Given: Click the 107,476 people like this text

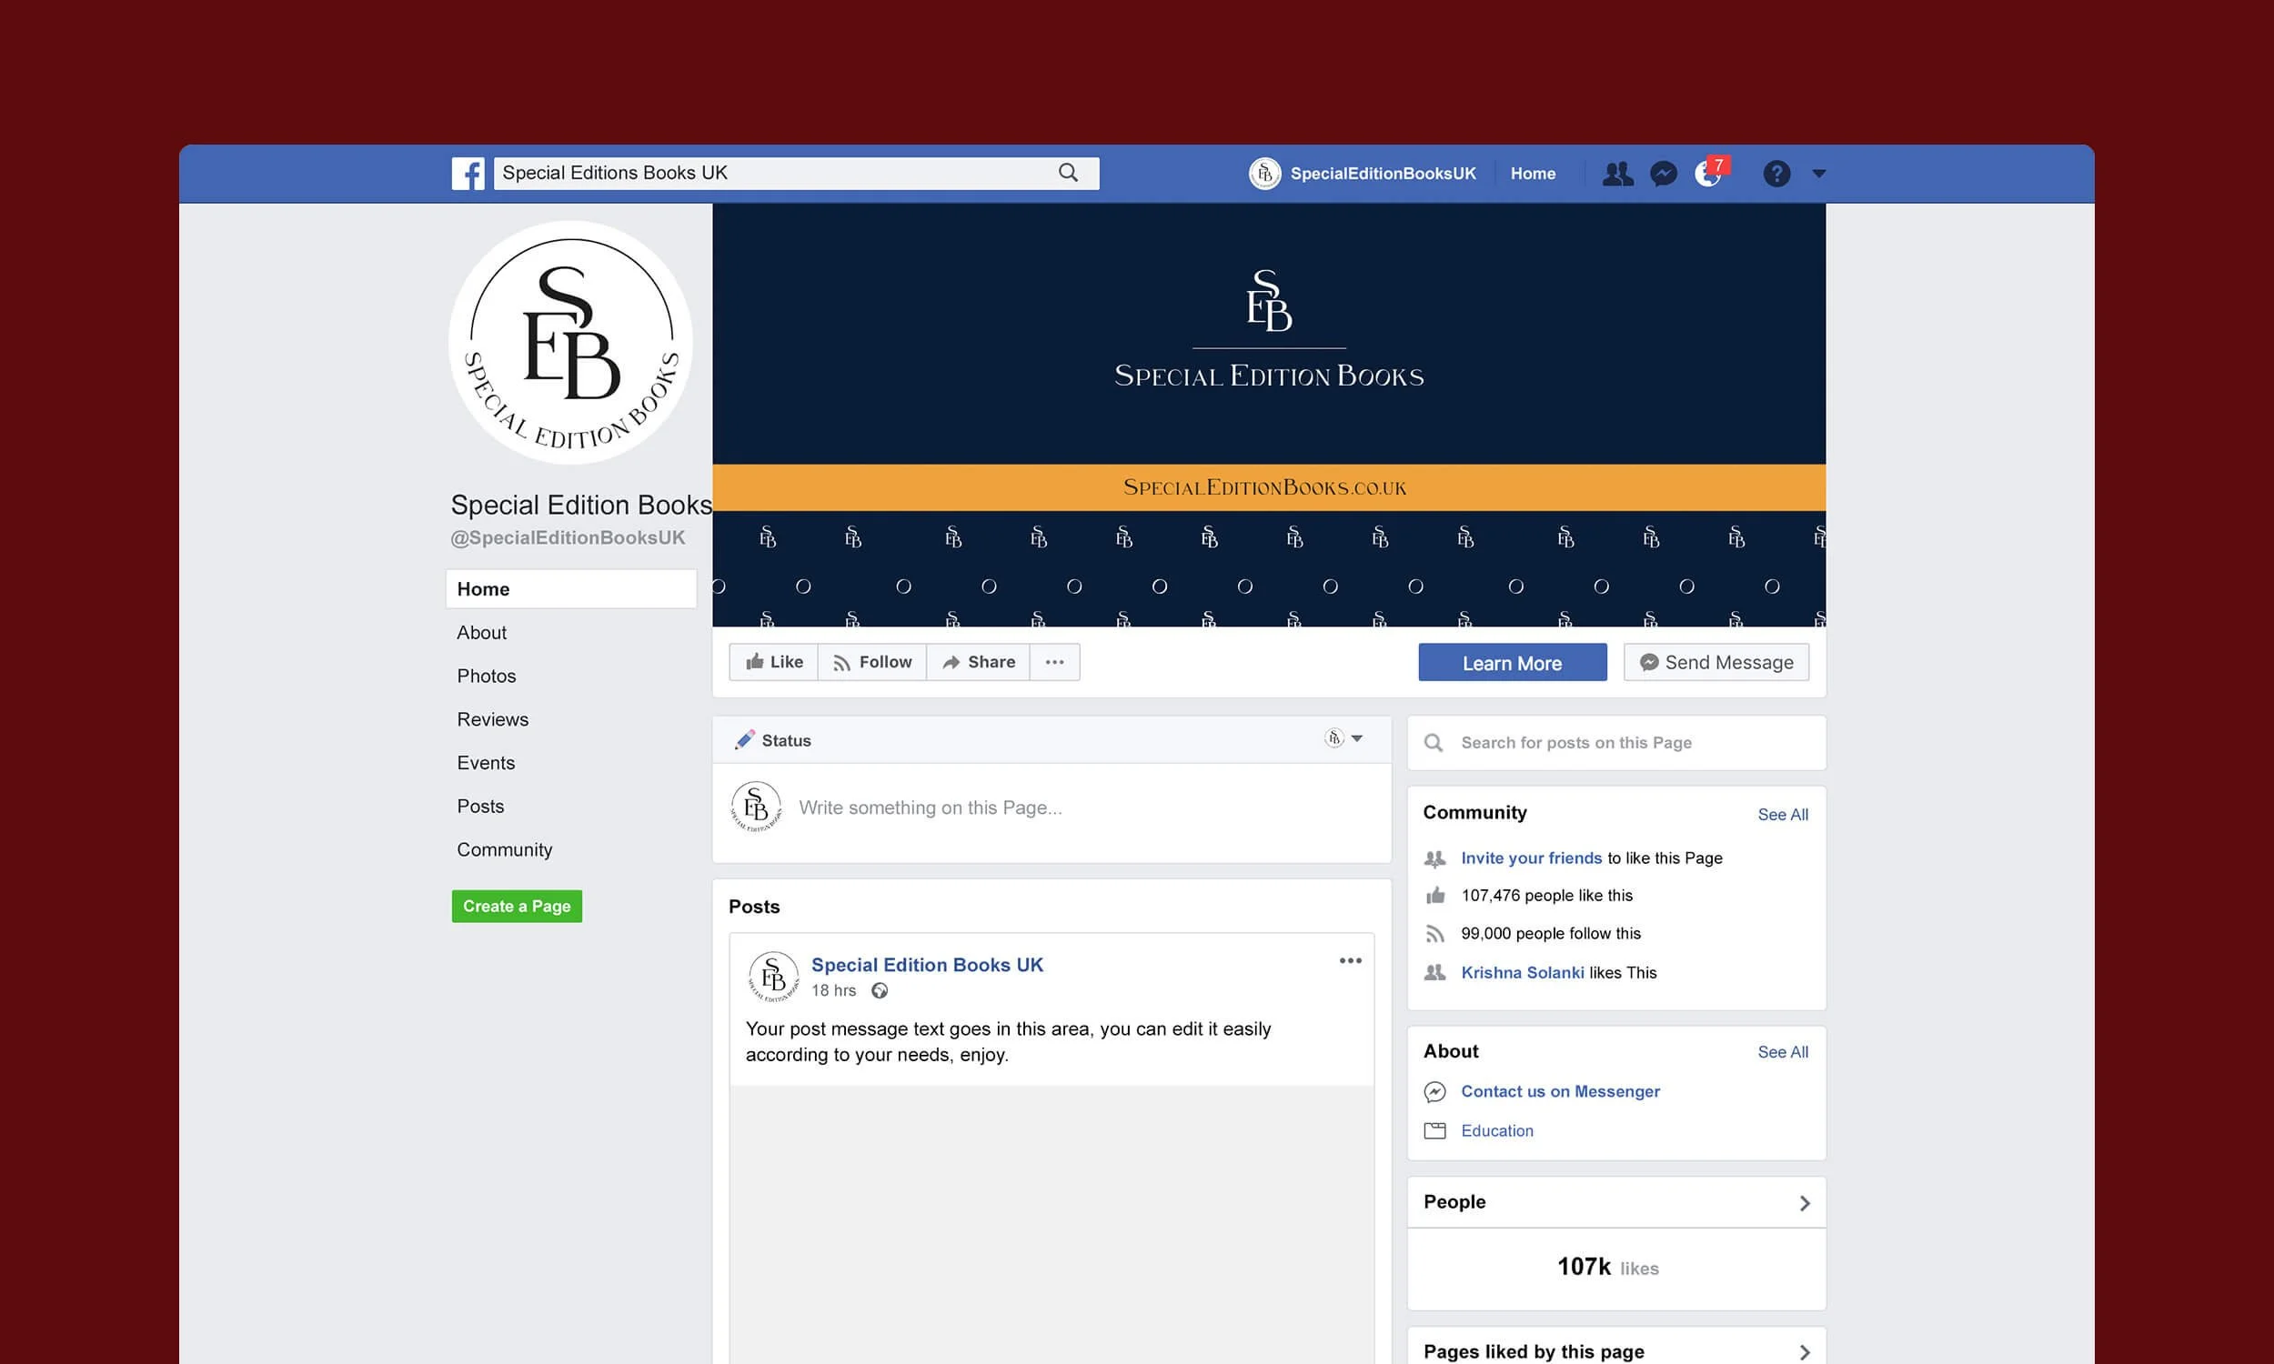Looking at the screenshot, I should click(x=1547, y=896).
